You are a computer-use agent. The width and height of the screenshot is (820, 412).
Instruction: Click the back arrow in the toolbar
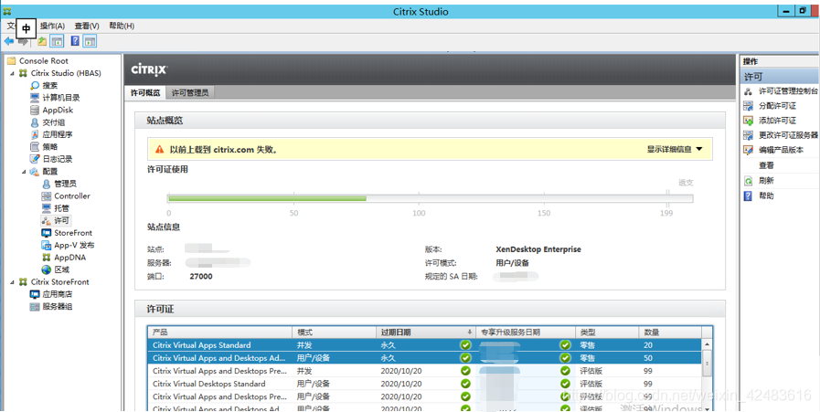9,41
